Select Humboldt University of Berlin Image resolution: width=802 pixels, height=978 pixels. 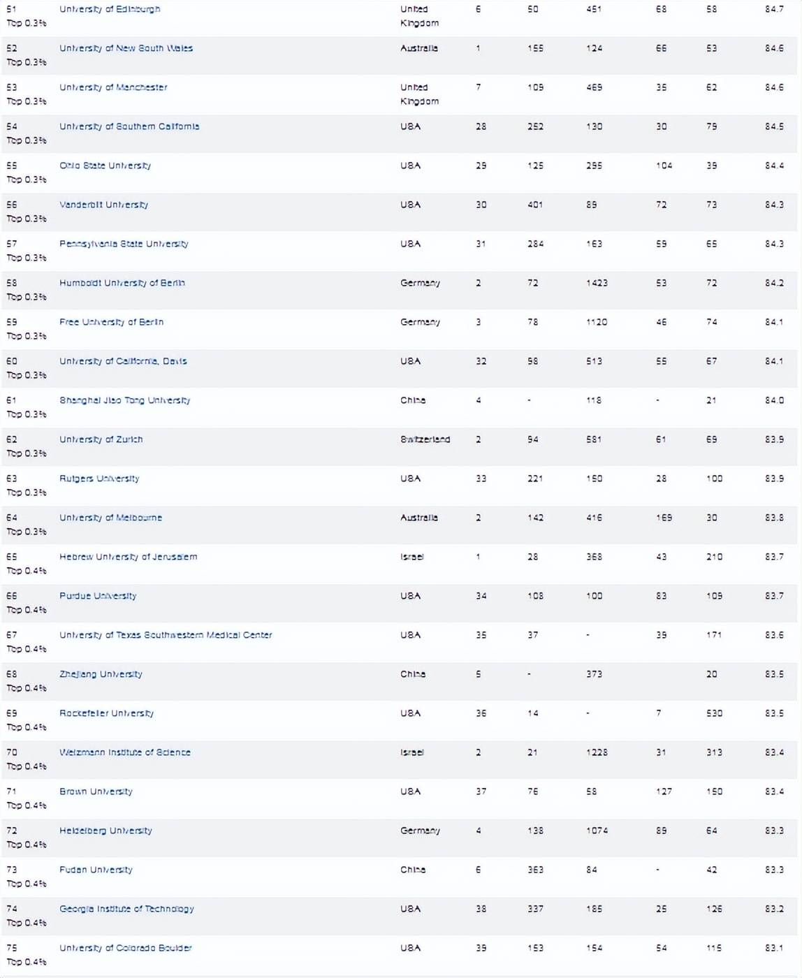click(x=122, y=283)
